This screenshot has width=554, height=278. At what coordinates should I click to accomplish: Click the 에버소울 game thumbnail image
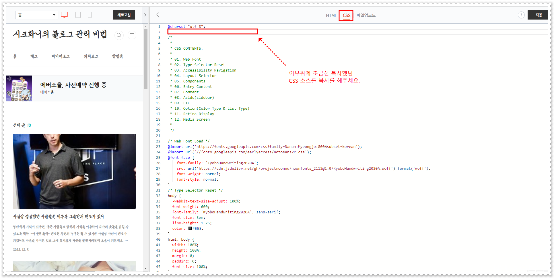(19, 88)
